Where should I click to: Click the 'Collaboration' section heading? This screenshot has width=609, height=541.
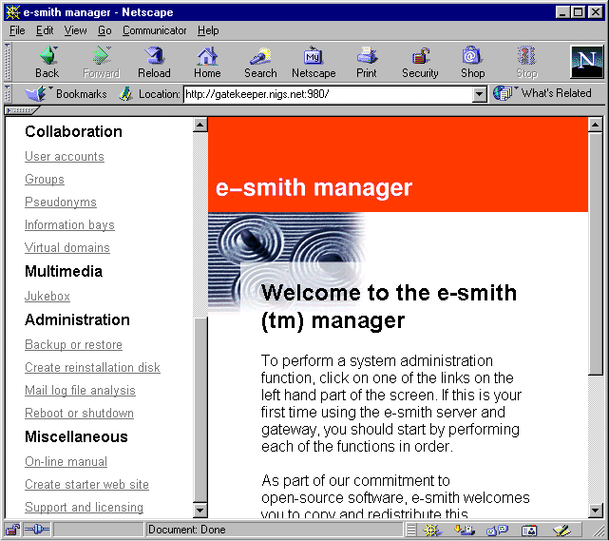[73, 132]
